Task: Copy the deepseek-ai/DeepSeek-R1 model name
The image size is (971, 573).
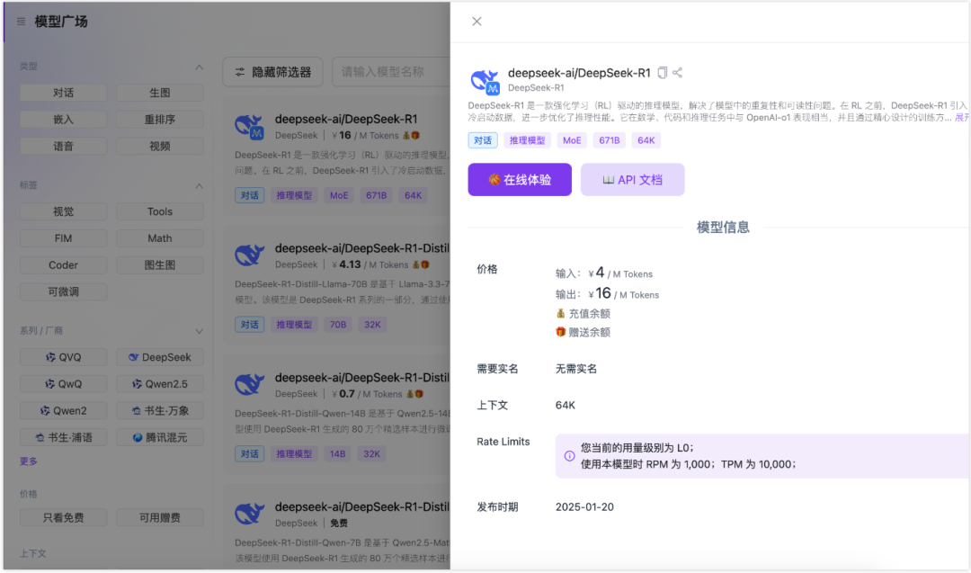Action: [662, 73]
